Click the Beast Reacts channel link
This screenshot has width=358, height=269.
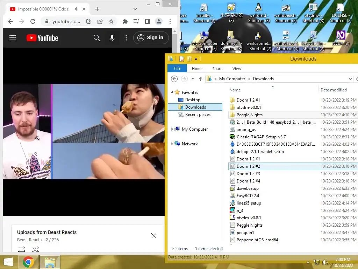29,240
